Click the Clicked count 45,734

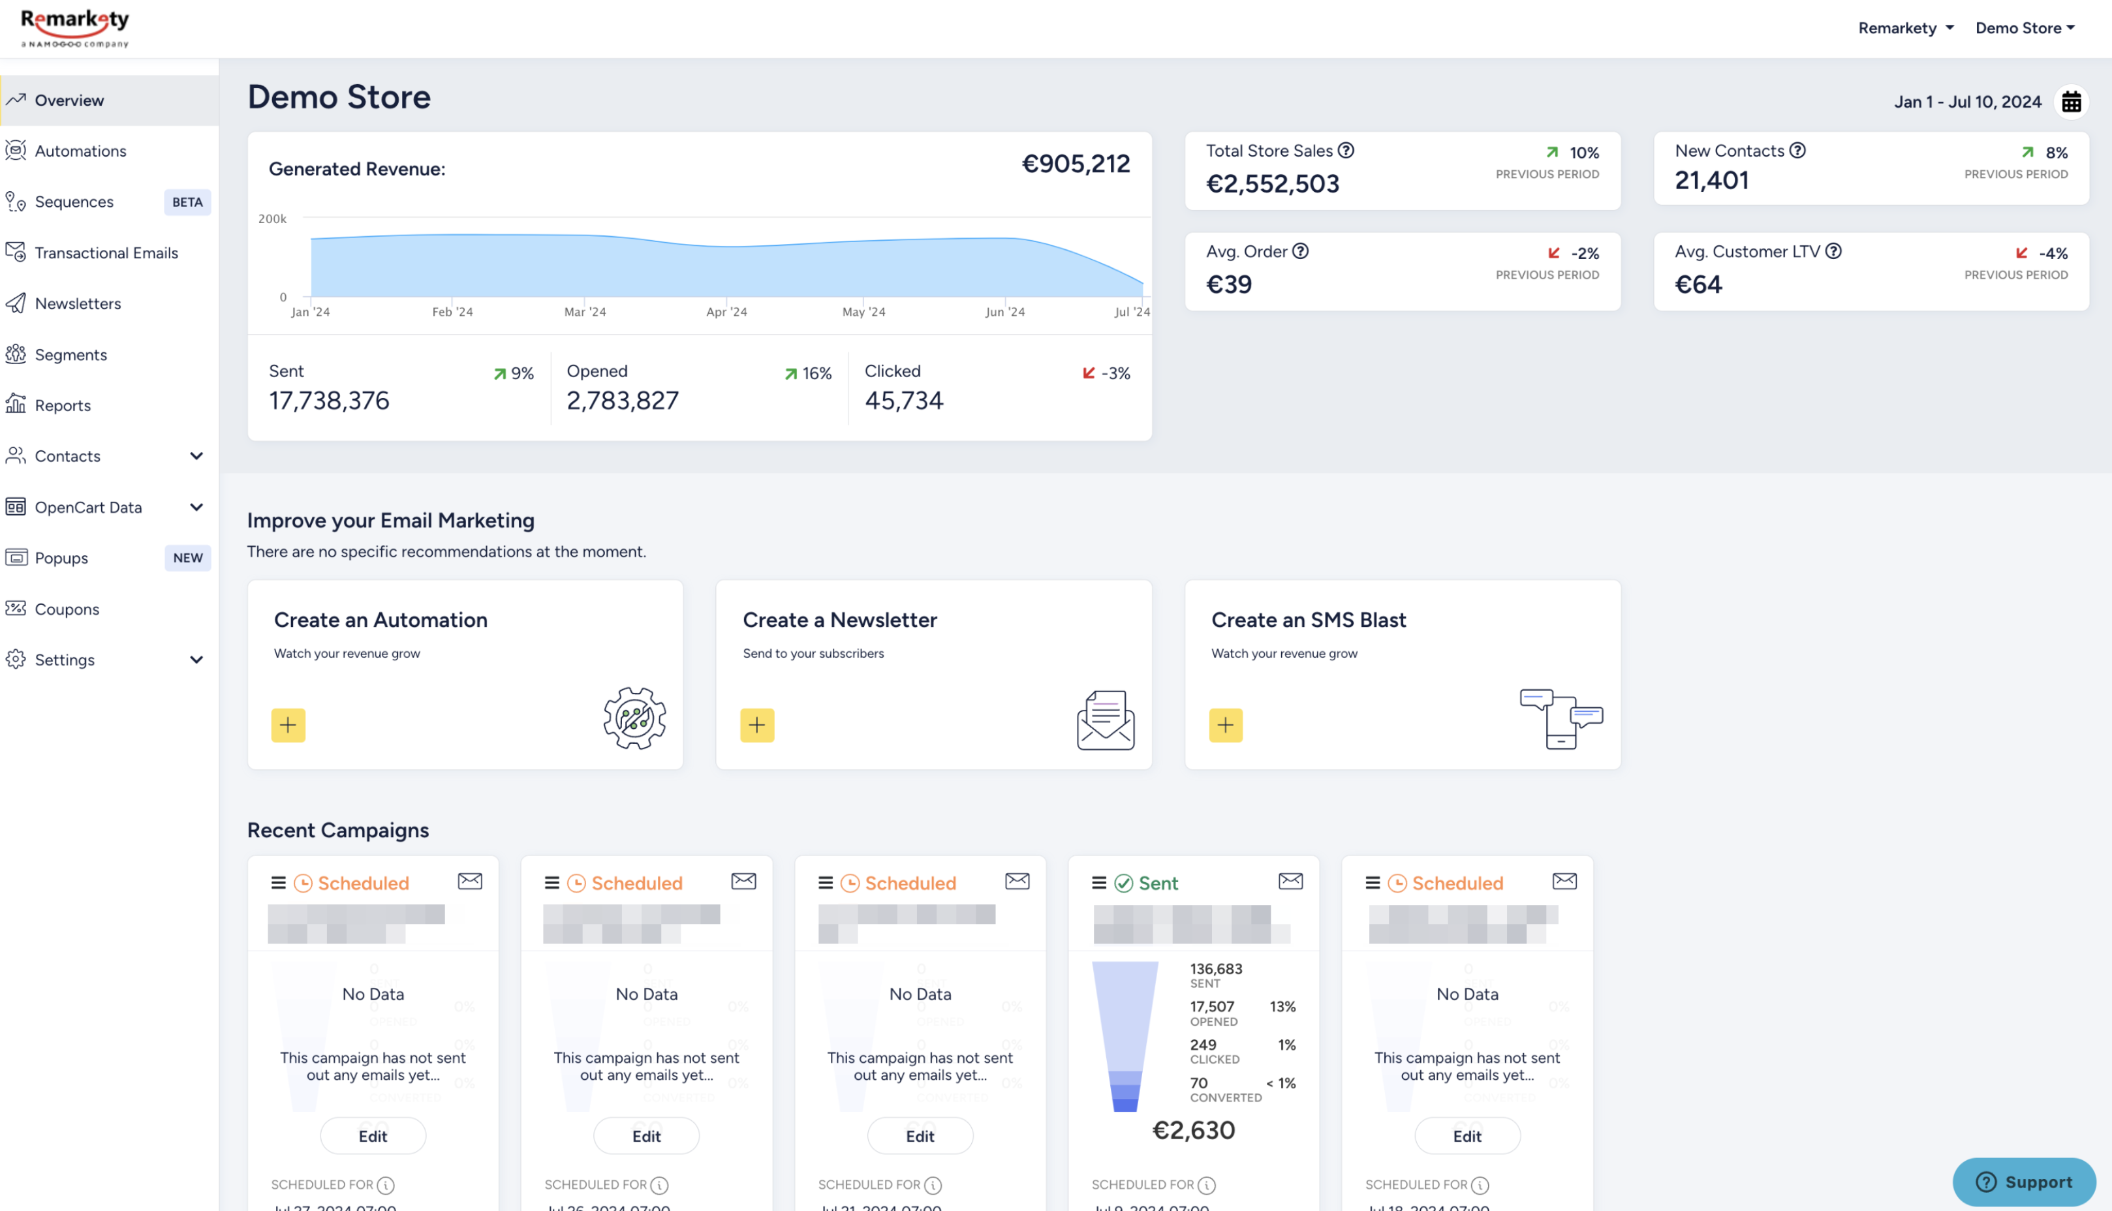904,402
